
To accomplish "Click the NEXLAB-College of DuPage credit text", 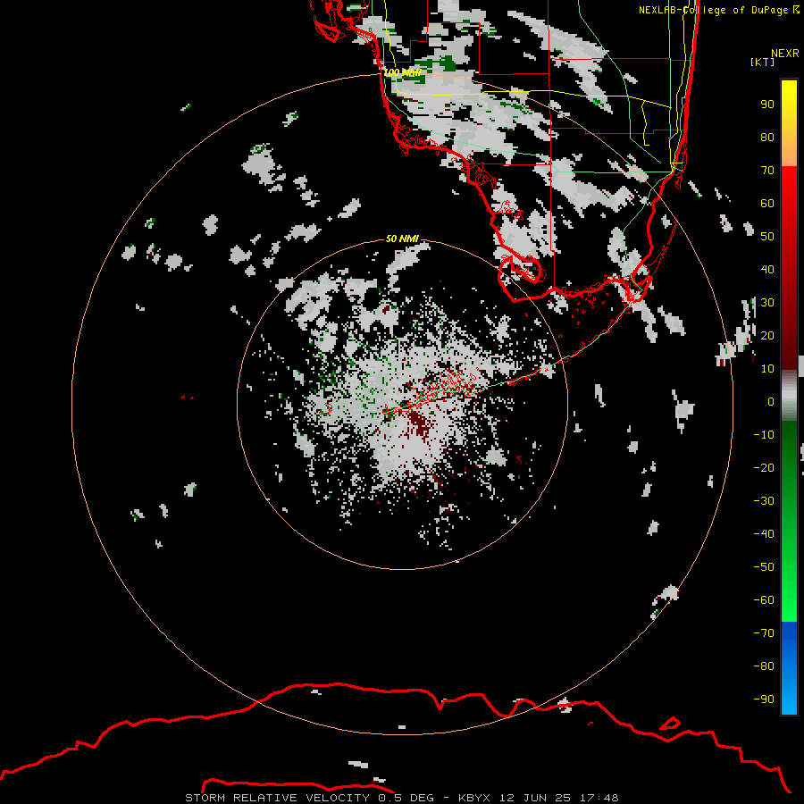I will (713, 10).
